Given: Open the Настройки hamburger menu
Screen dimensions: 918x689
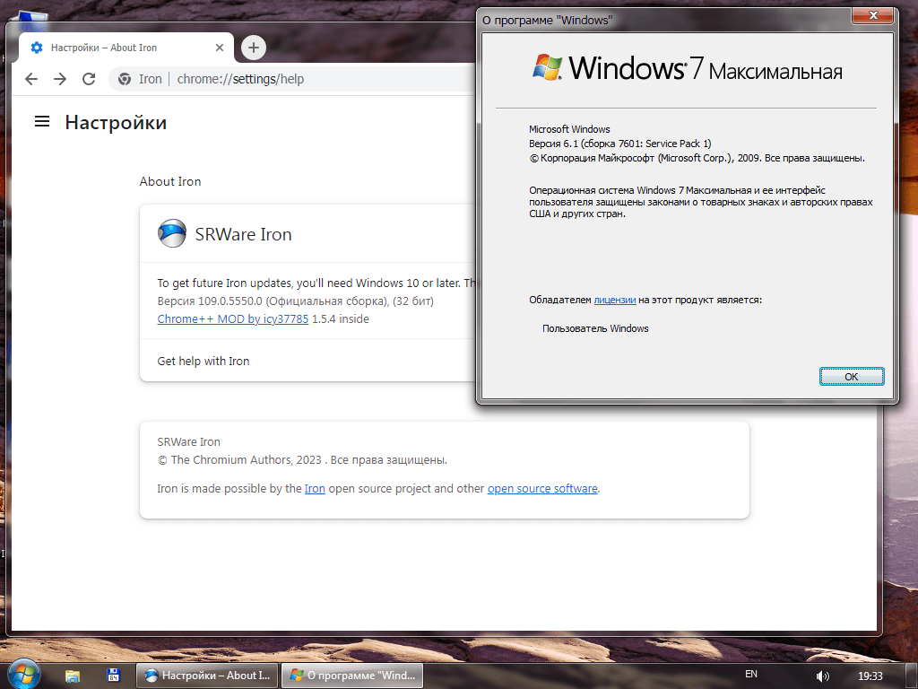Looking at the screenshot, I should coord(42,122).
